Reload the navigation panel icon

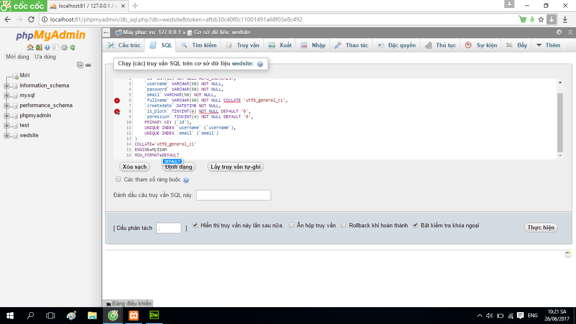[73, 48]
